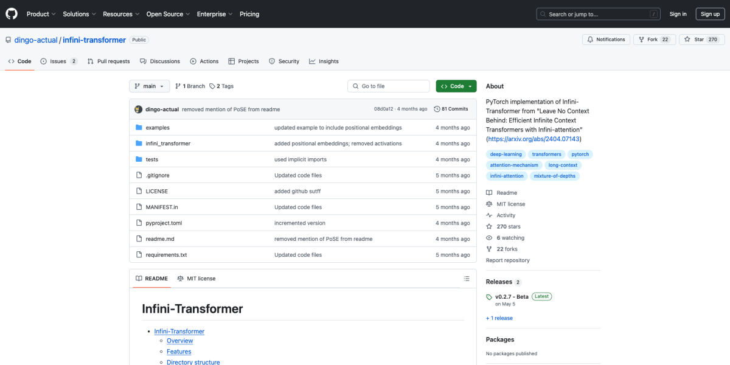The image size is (730, 365).
Task: Open the Readme link in About sidebar
Action: [x=502, y=193]
